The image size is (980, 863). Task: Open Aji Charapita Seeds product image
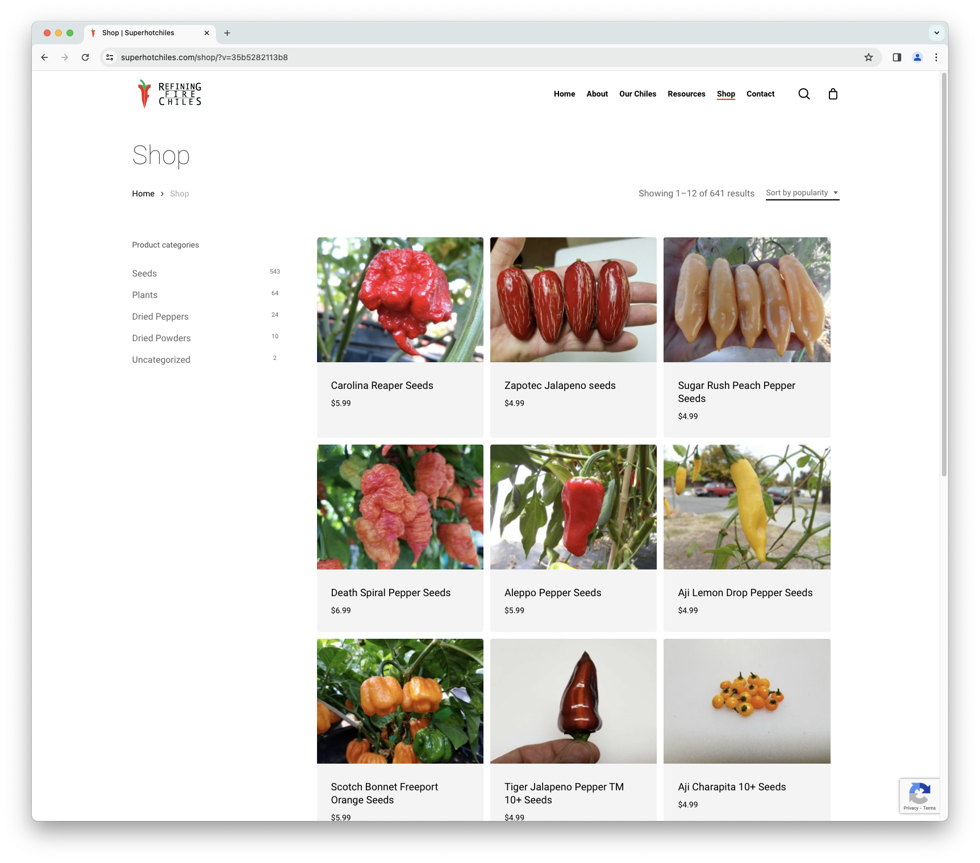point(747,701)
